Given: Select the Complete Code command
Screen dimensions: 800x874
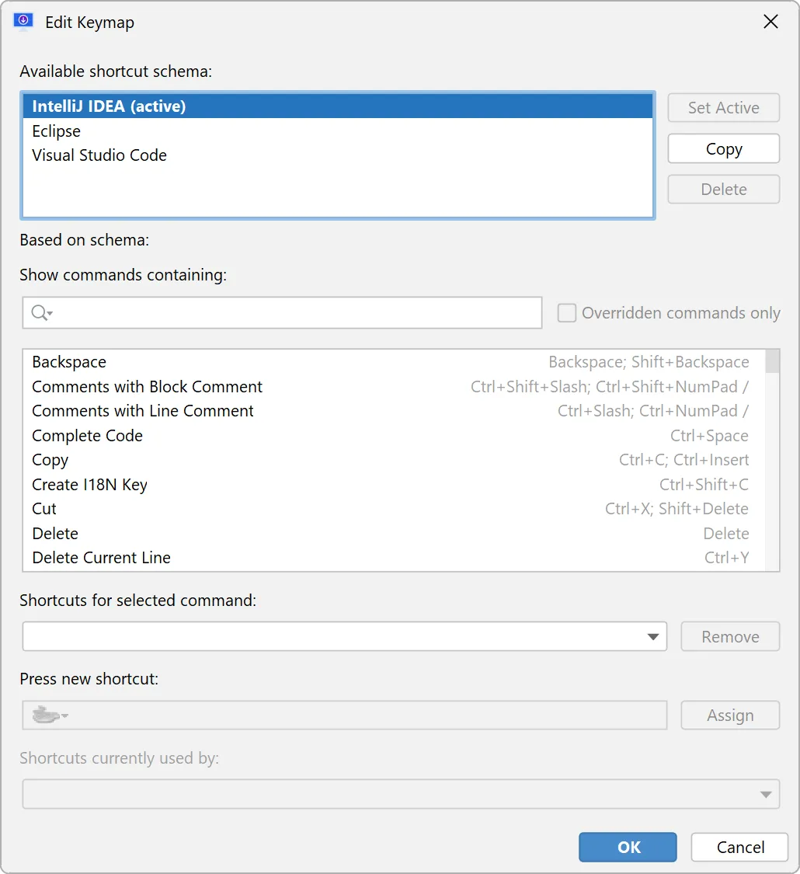Looking at the screenshot, I should (x=394, y=435).
